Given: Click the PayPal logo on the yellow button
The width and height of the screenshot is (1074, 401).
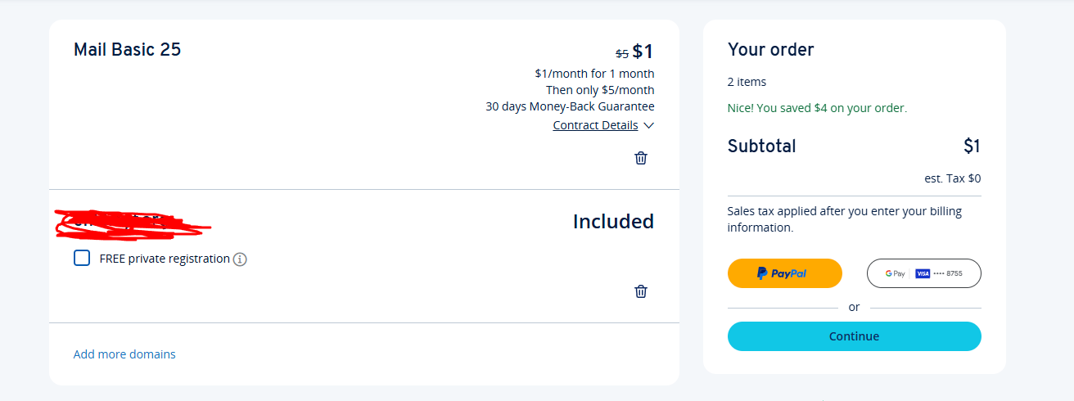Looking at the screenshot, I should click(x=782, y=273).
